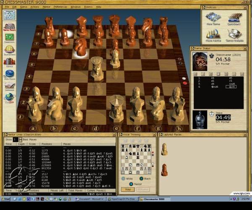Click the 62160 positions value in Mentor Lines
This screenshot has height=210, width=252.
(x=45, y=186)
